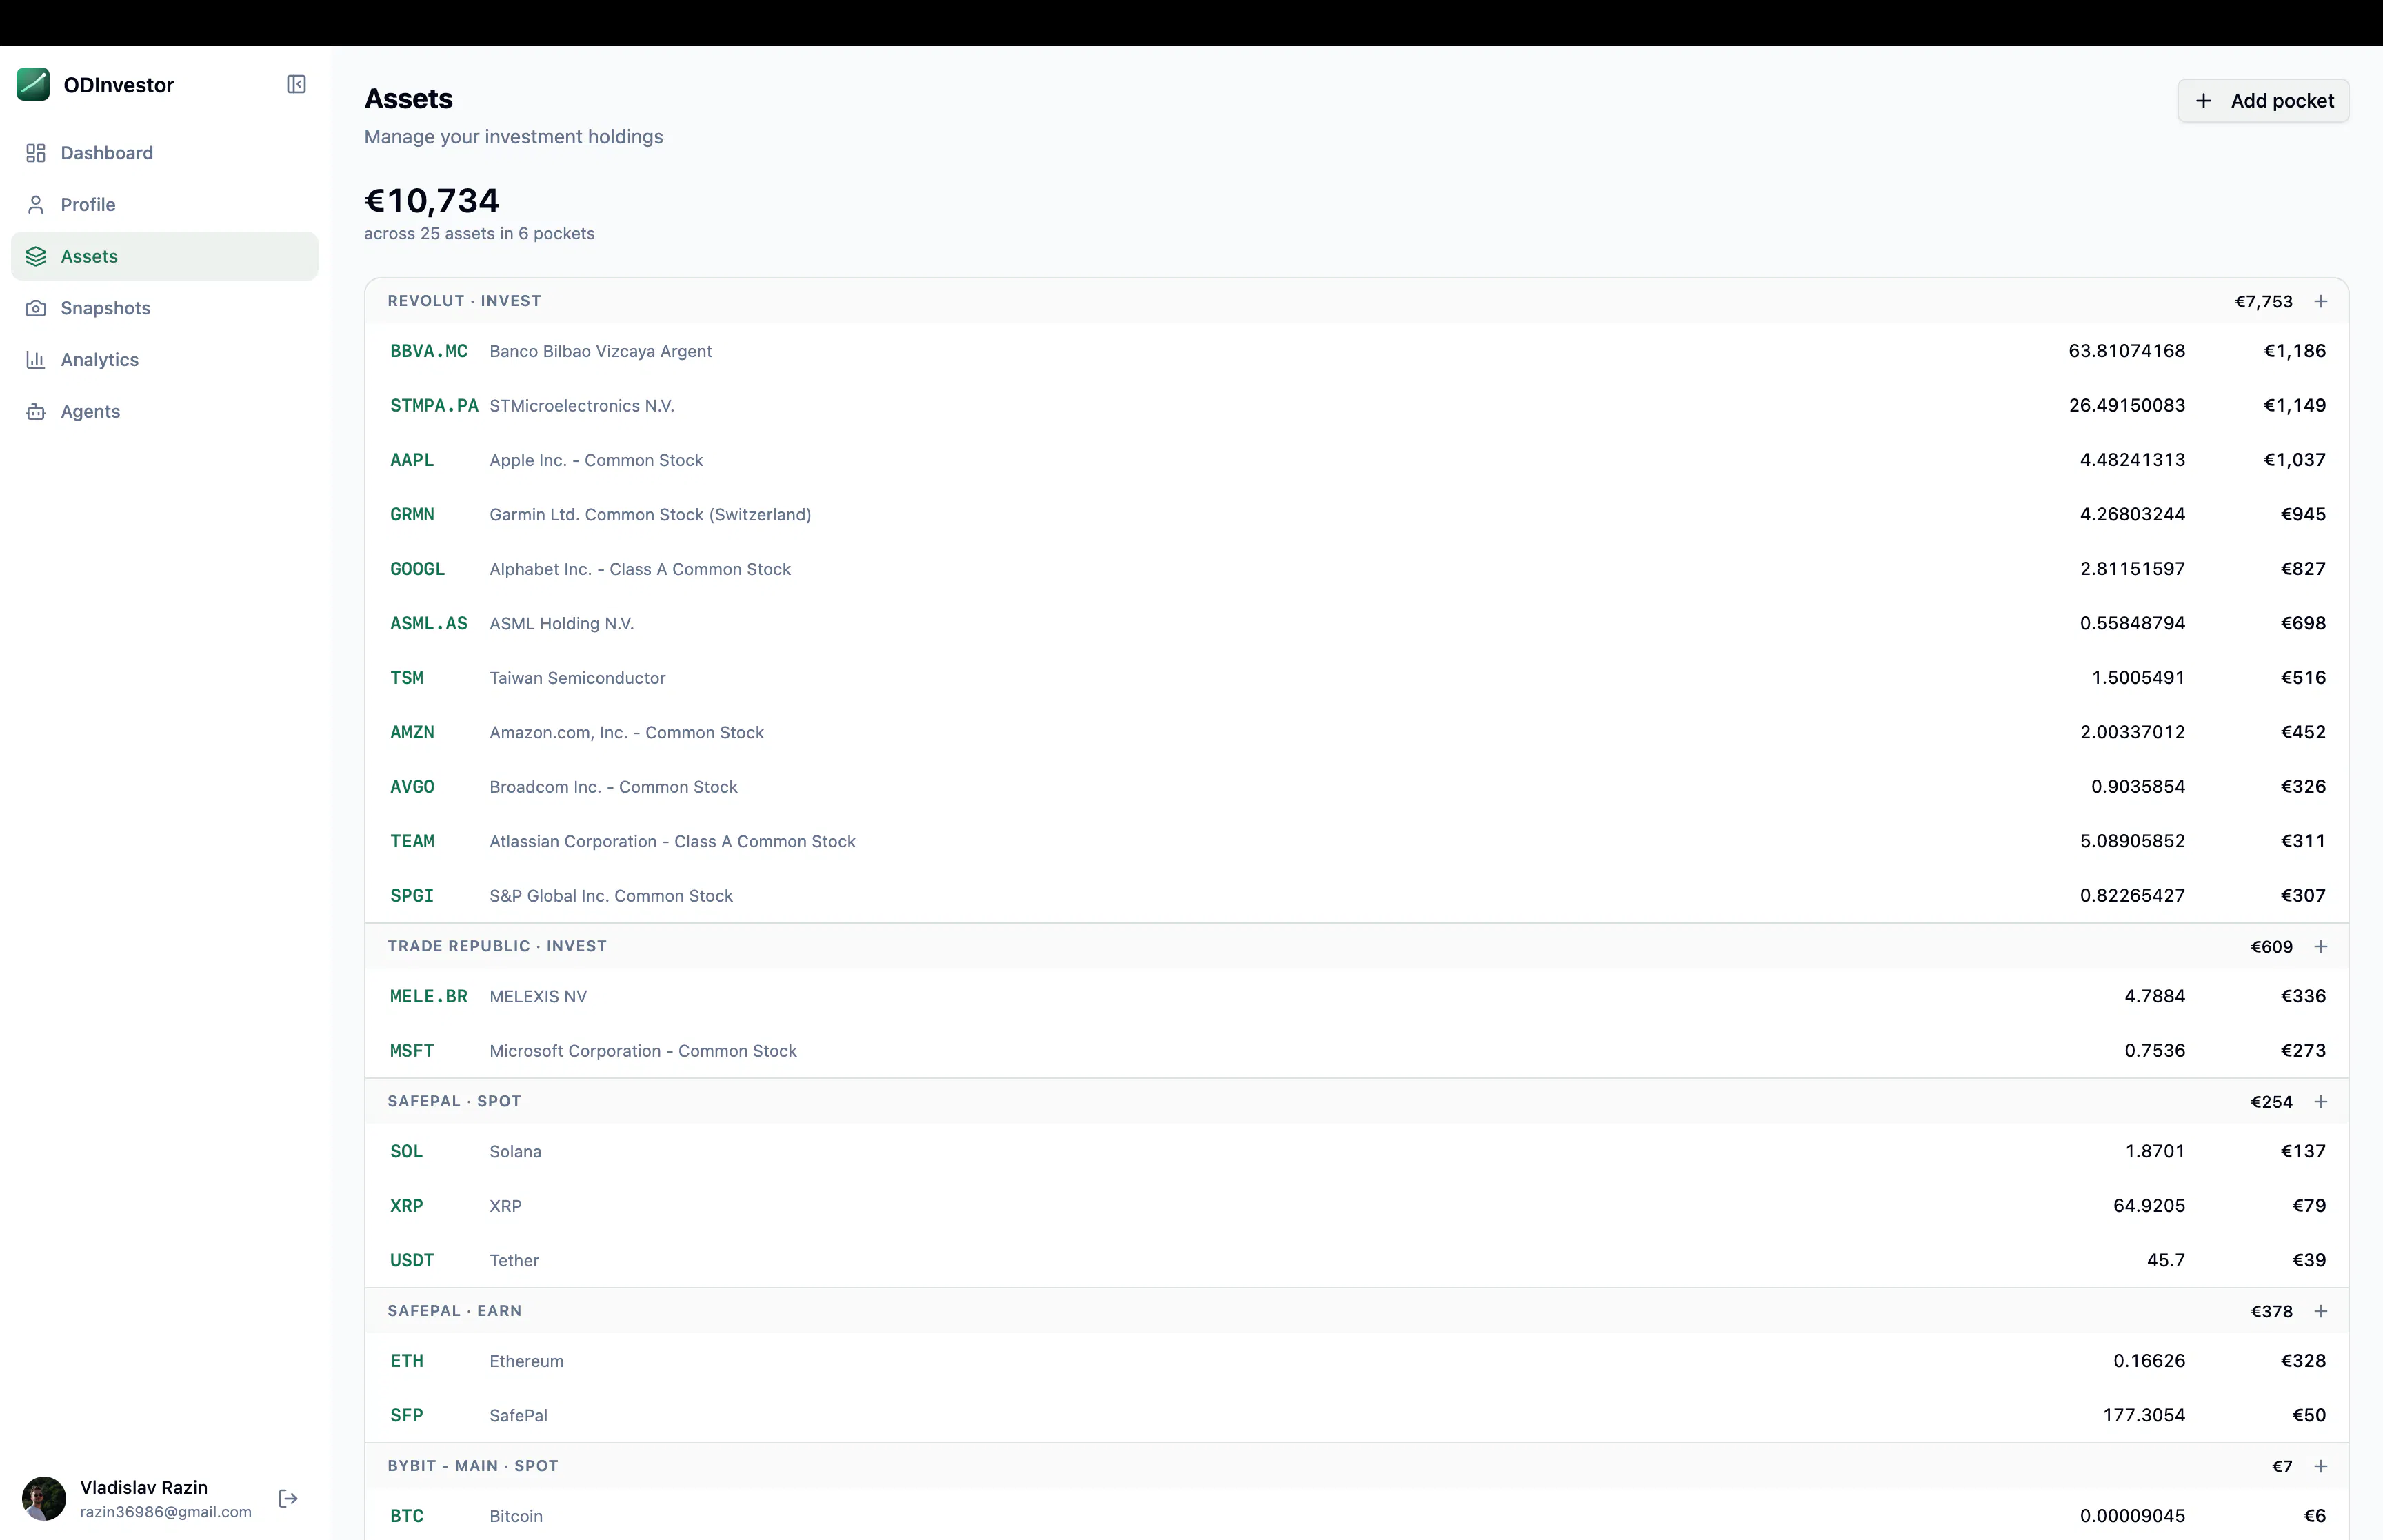The height and width of the screenshot is (1540, 2383).
Task: Click the Ethereum asset name
Action: (x=527, y=1361)
